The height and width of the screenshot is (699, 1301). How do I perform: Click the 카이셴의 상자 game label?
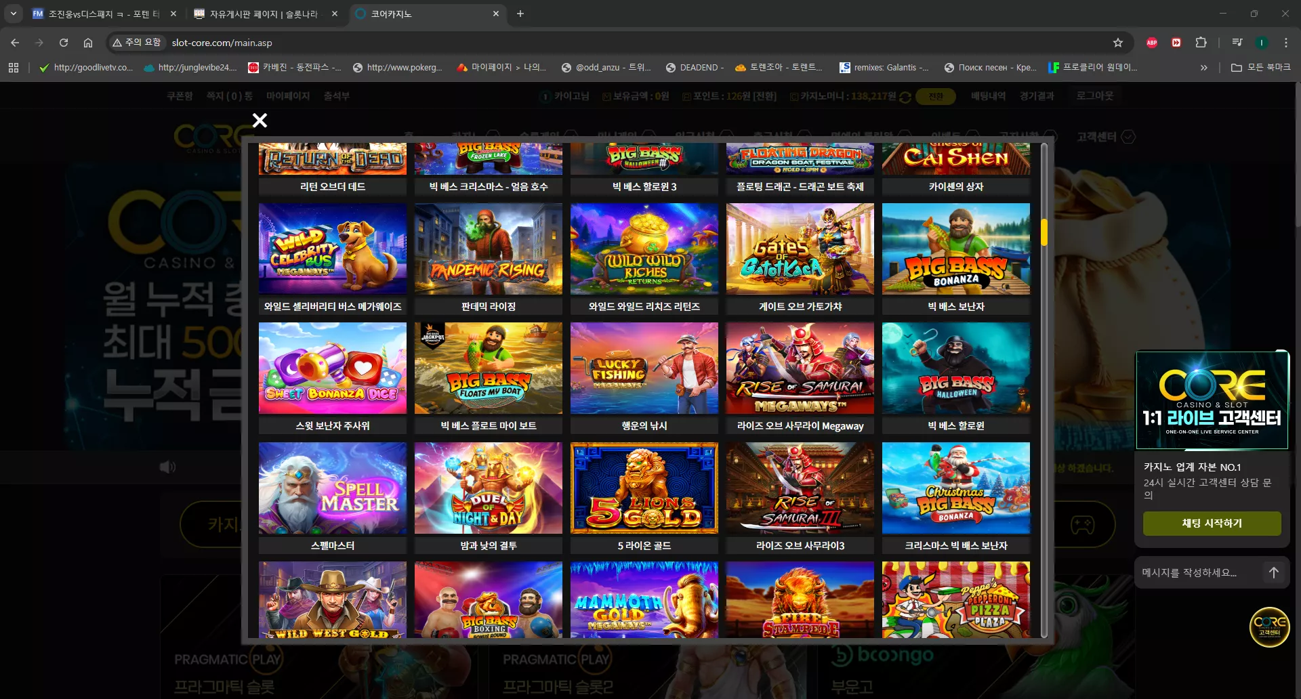(x=956, y=186)
